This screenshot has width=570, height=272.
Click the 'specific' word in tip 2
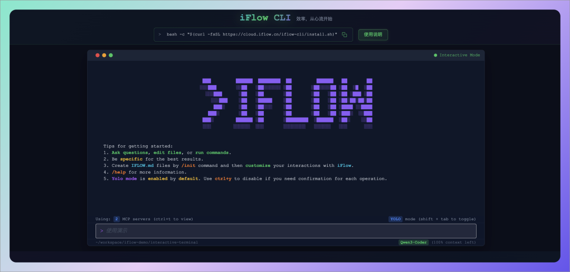131,160
